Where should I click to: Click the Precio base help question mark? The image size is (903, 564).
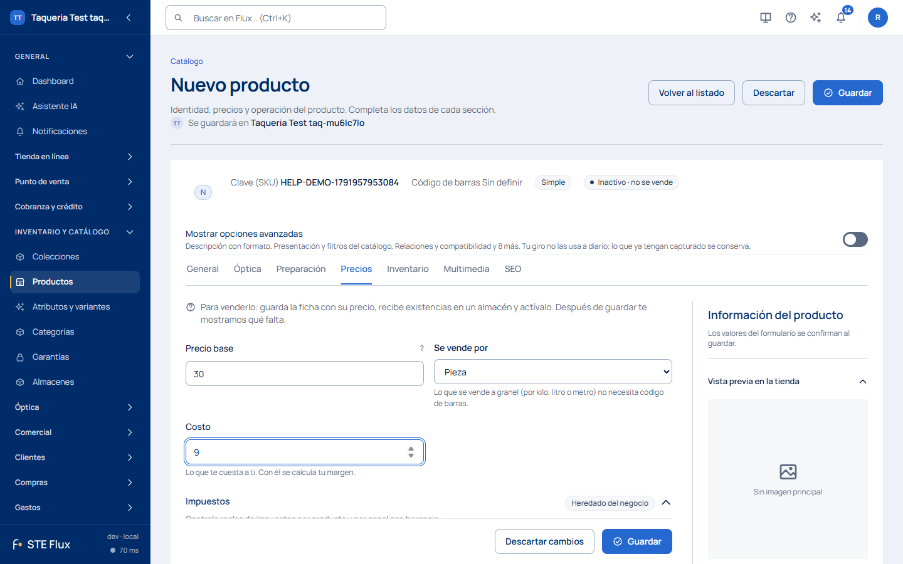click(422, 348)
